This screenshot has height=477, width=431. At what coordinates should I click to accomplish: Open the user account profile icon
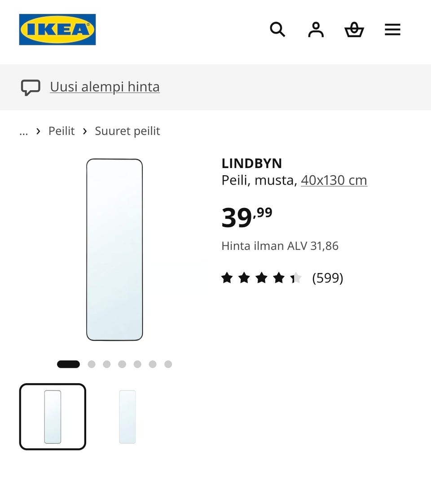(x=316, y=30)
